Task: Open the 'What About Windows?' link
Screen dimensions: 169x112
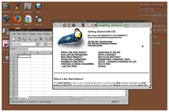Action: (x=72, y=57)
